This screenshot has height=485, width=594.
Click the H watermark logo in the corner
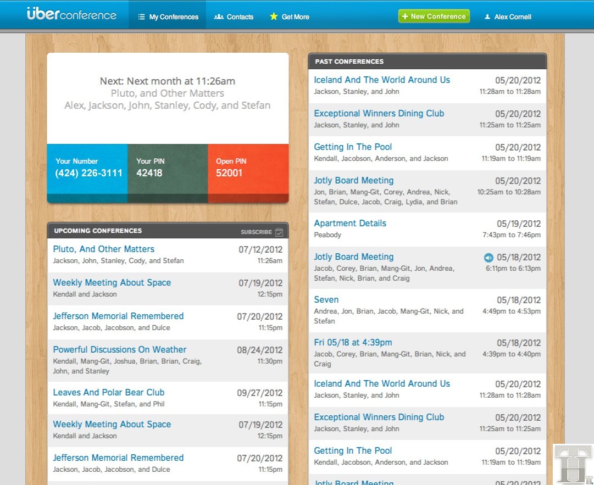[573, 464]
